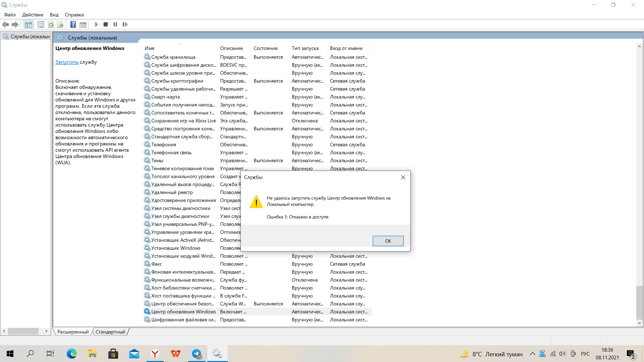Click the Back arrow in the toolbar
Image resolution: width=644 pixels, height=362 pixels.
pos(5,24)
